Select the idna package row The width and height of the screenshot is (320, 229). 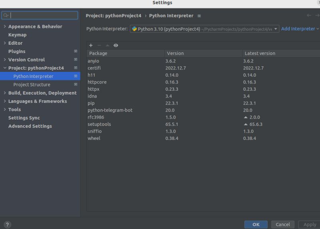click(x=203, y=96)
